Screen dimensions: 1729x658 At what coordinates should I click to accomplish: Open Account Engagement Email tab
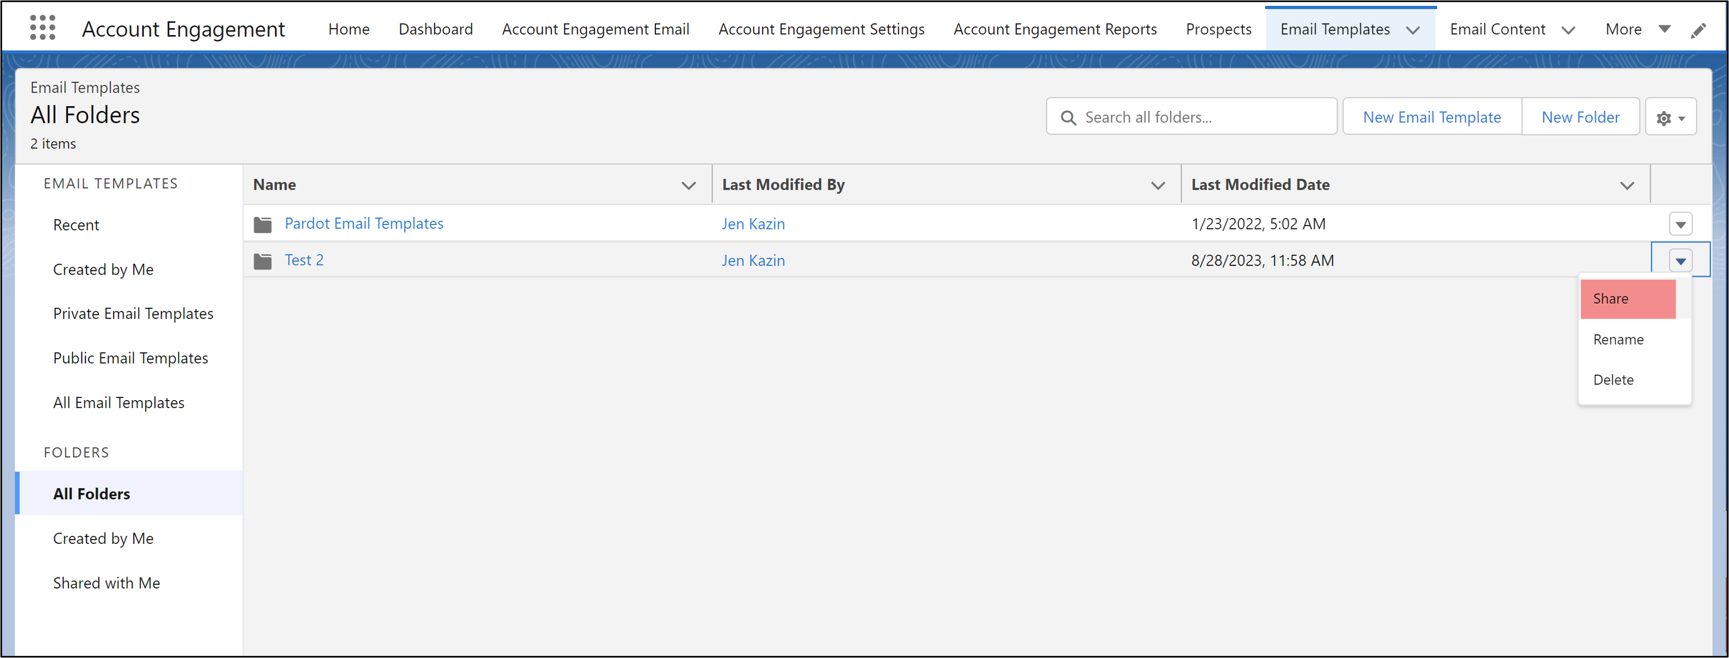(x=596, y=30)
